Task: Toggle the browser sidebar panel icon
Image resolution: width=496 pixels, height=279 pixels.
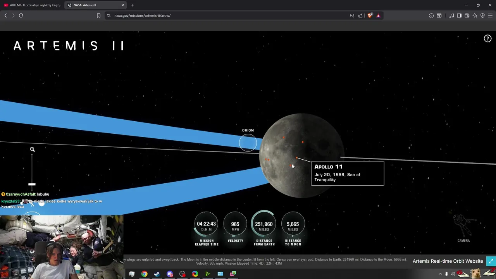Action: pyautogui.click(x=459, y=15)
